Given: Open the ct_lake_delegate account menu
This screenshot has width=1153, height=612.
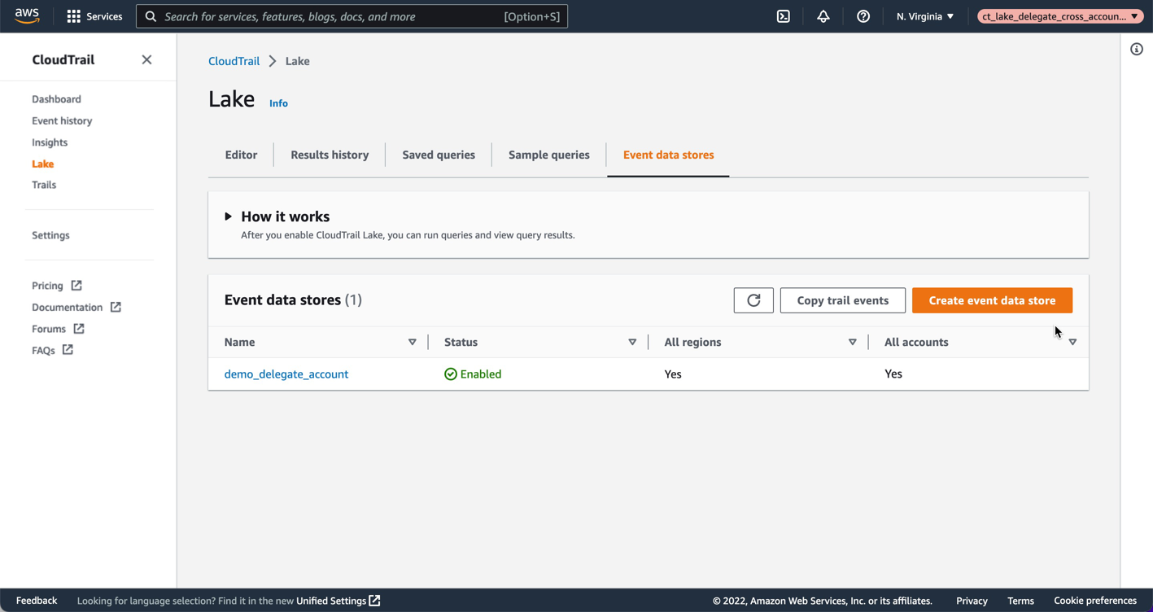Looking at the screenshot, I should tap(1059, 15).
